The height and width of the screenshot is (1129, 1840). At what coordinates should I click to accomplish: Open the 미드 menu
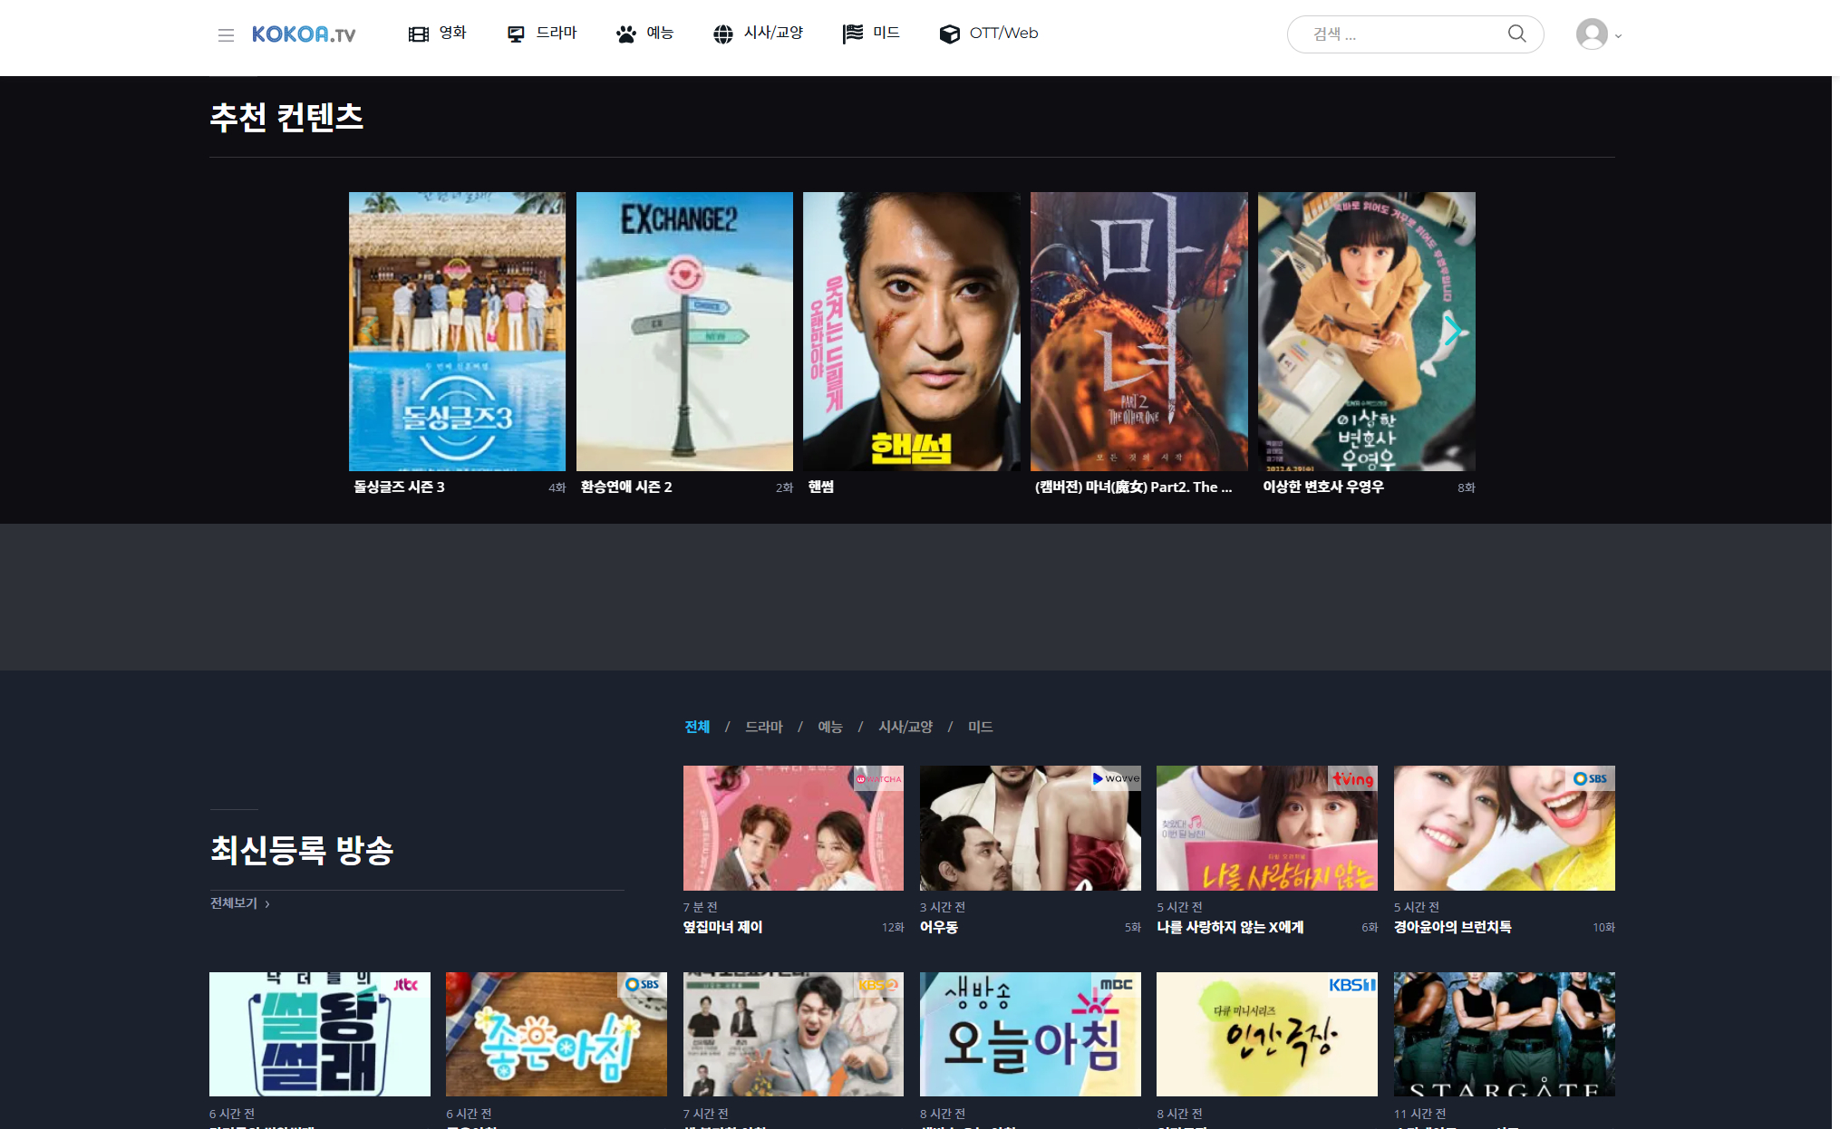click(886, 33)
